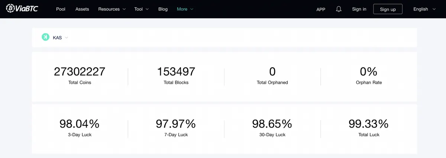The width and height of the screenshot is (446, 158).
Task: Expand the KAS coin selector chevron
Action: pyautogui.click(x=67, y=37)
